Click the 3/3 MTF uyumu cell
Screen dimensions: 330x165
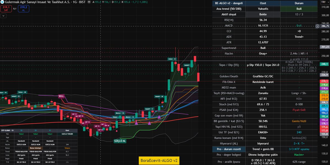[x=299, y=149]
